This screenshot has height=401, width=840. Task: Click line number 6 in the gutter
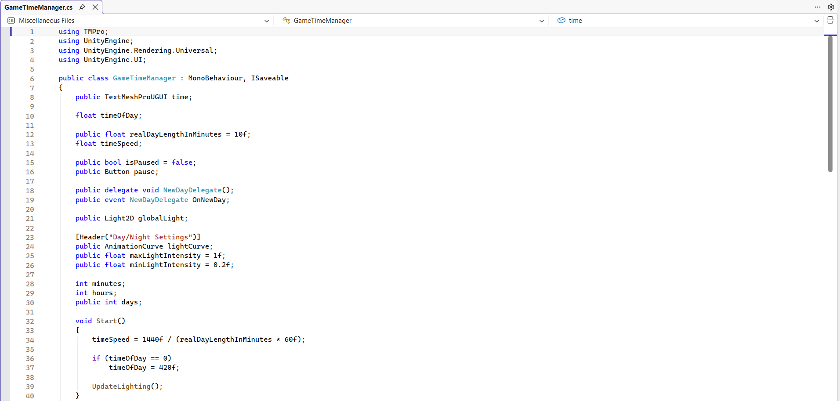pyautogui.click(x=32, y=79)
